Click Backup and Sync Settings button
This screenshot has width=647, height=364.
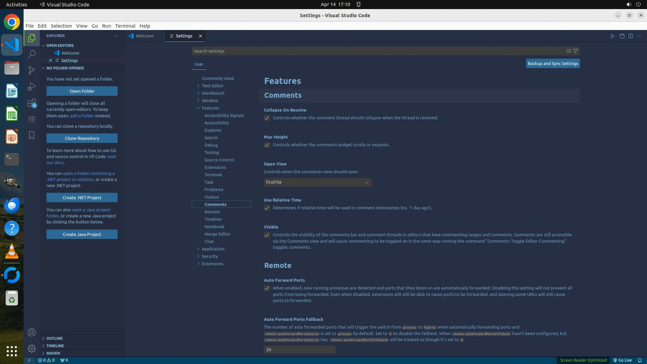pos(553,63)
